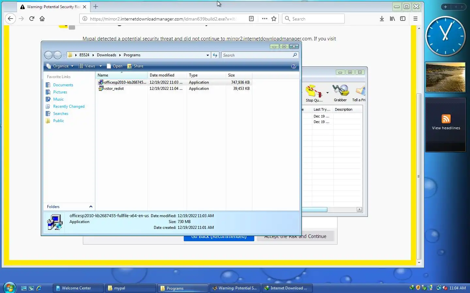Screen dimensions: 470x293
Task: Switch to Internet Download taskbar button
Action: [x=287, y=288]
